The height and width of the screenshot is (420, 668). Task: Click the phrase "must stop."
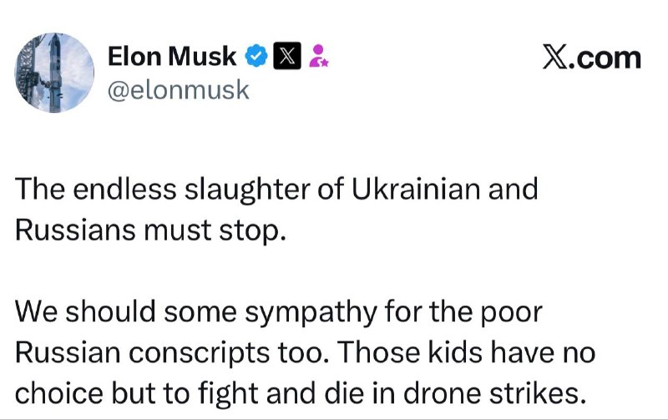point(215,231)
